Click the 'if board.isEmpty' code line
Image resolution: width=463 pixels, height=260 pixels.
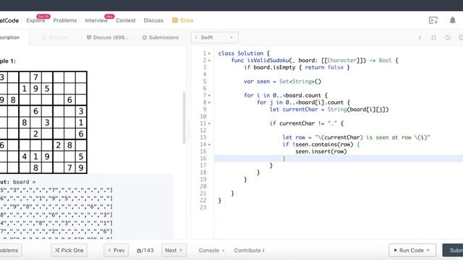[297, 67]
